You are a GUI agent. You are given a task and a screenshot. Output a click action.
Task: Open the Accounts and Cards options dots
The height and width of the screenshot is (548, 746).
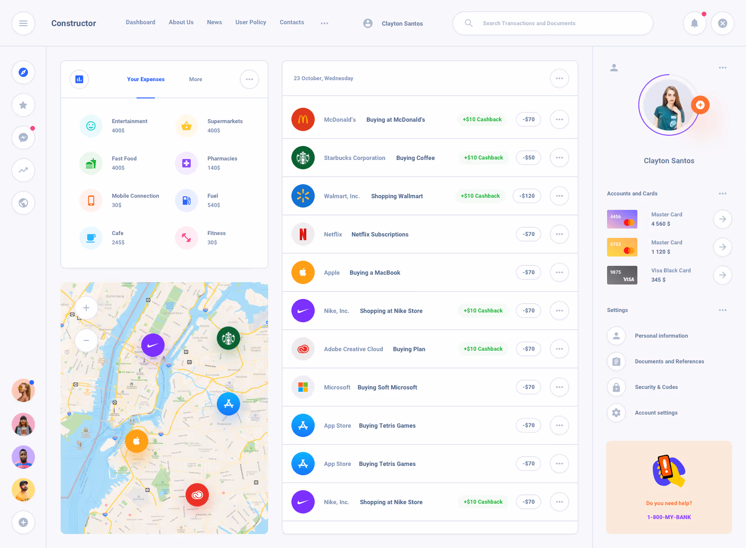(x=723, y=194)
